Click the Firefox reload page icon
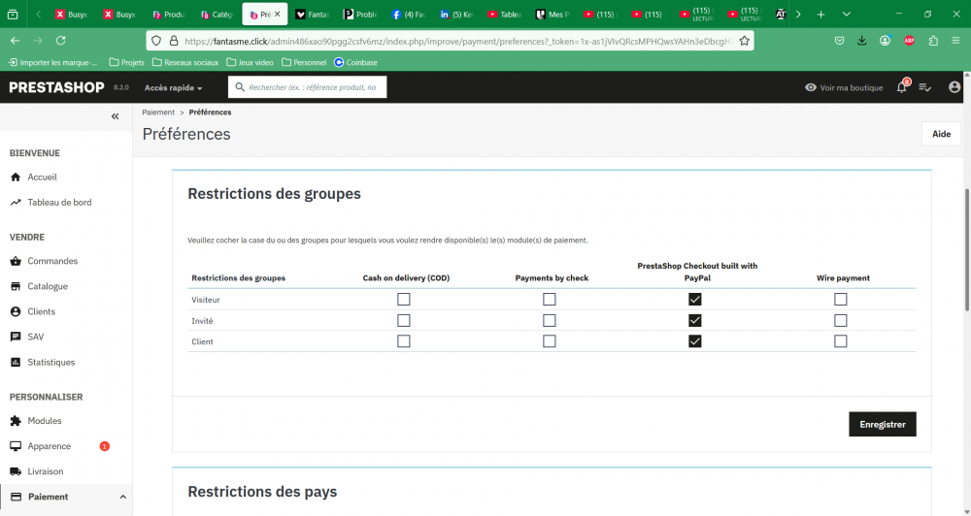The width and height of the screenshot is (971, 516). click(61, 41)
